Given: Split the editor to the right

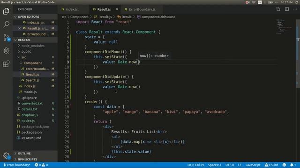Looking at the screenshot, I should pos(287,9).
